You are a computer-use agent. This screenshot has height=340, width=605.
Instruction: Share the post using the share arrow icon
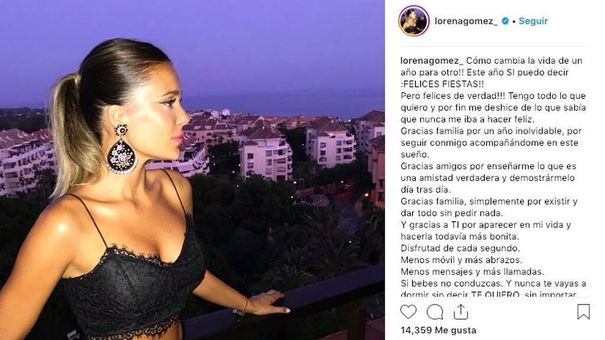[461, 312]
